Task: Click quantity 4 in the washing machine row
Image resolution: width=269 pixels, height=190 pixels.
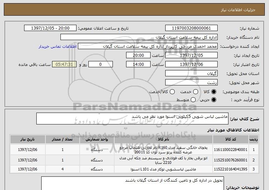Action: coord(63,169)
